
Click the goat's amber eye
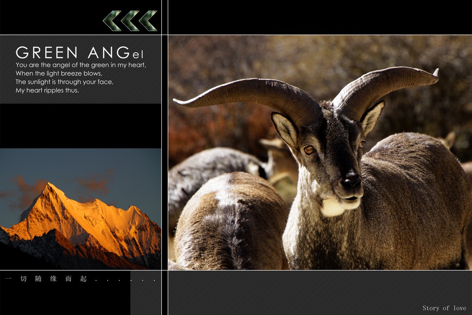(308, 149)
